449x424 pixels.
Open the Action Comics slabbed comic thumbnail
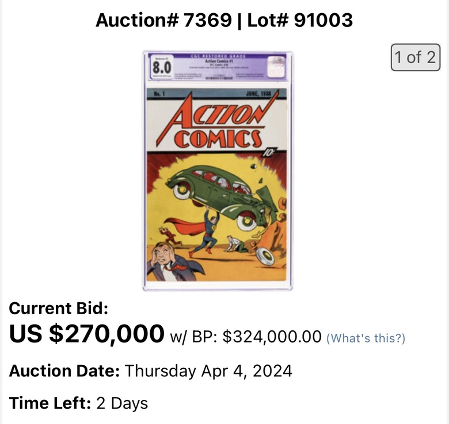pyautogui.click(x=218, y=171)
